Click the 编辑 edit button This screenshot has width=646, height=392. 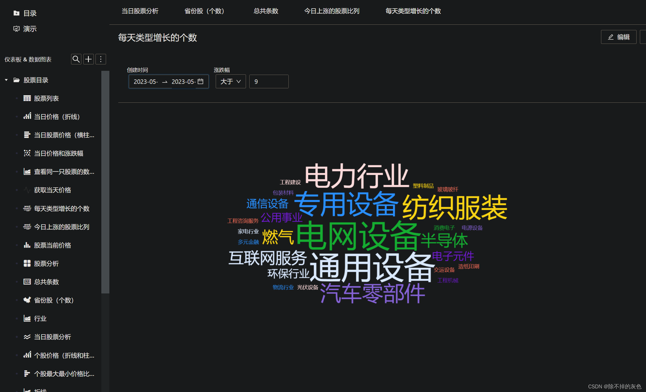[619, 37]
